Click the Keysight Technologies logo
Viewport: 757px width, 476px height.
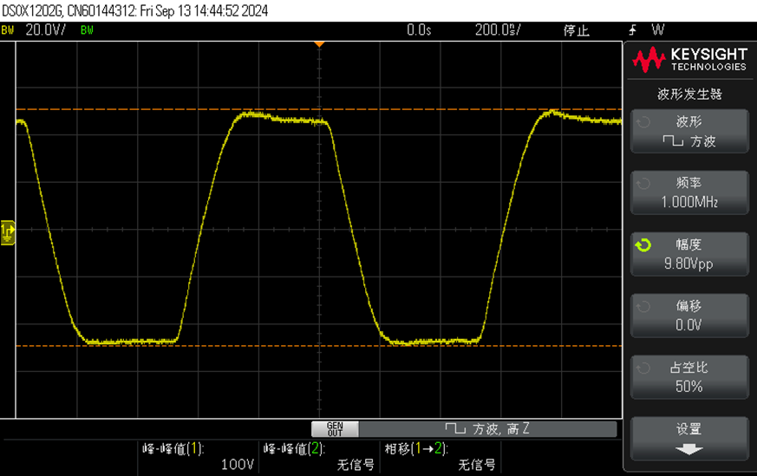click(689, 60)
